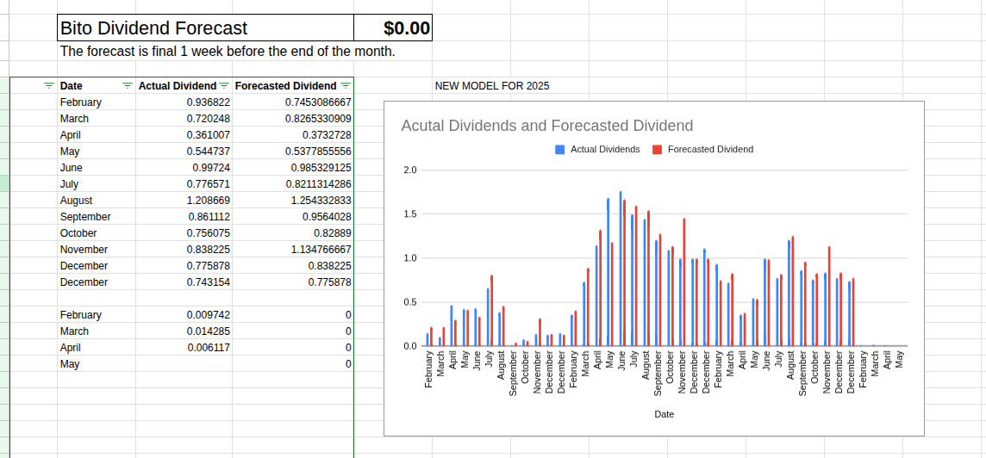Image resolution: width=986 pixels, height=458 pixels.
Task: Select the last May row label in table
Action: (97, 364)
